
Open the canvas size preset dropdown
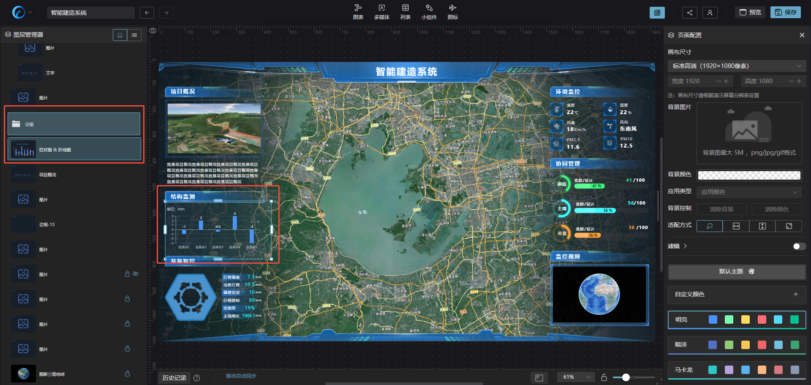(x=737, y=66)
